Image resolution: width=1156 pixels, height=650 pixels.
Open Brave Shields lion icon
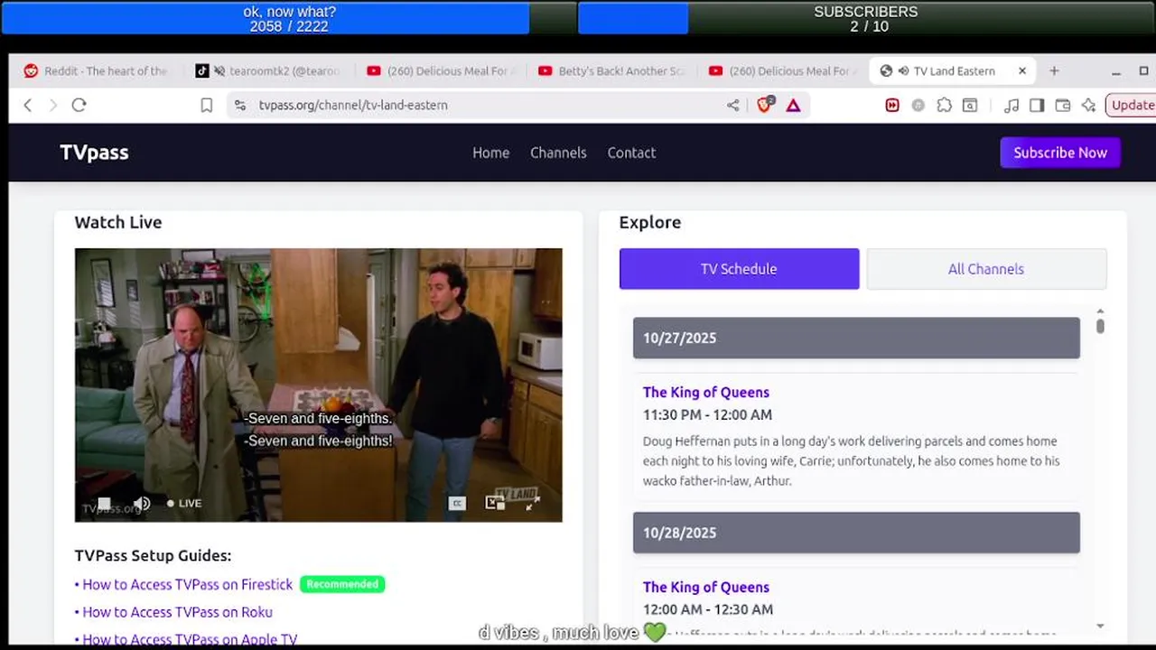point(765,105)
